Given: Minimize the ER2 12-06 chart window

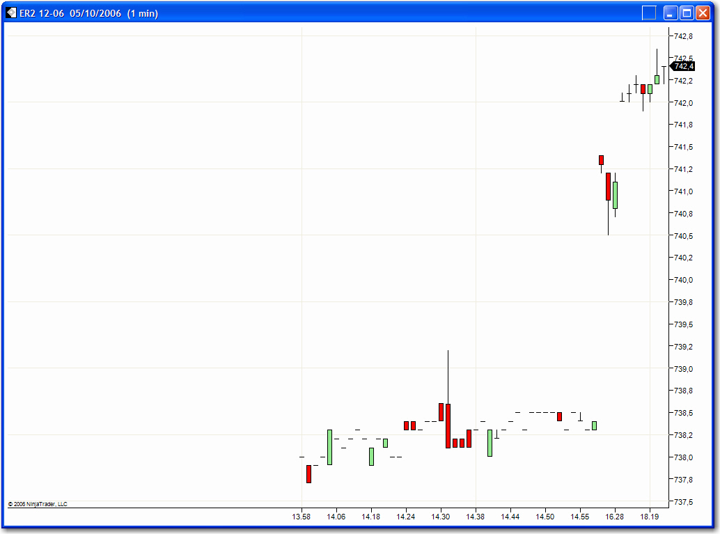Looking at the screenshot, I should (671, 13).
